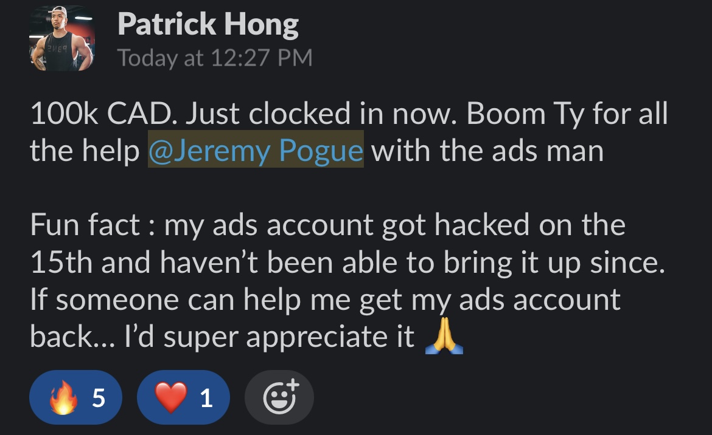Open the @Jeremy Pogue mention

pyautogui.click(x=256, y=150)
